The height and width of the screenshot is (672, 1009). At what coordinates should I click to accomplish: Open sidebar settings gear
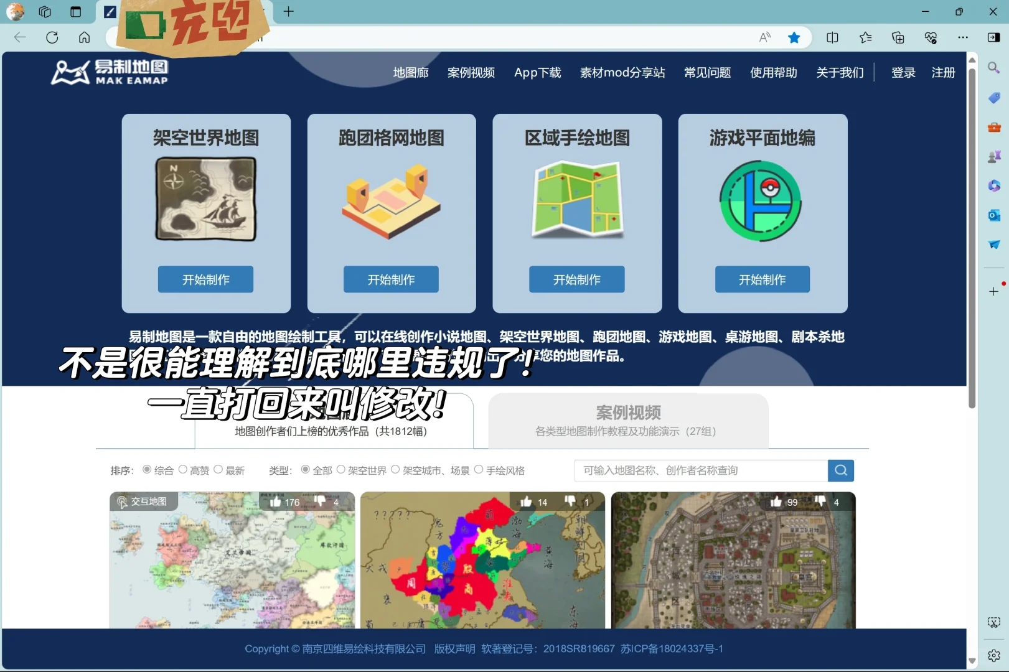click(x=994, y=655)
